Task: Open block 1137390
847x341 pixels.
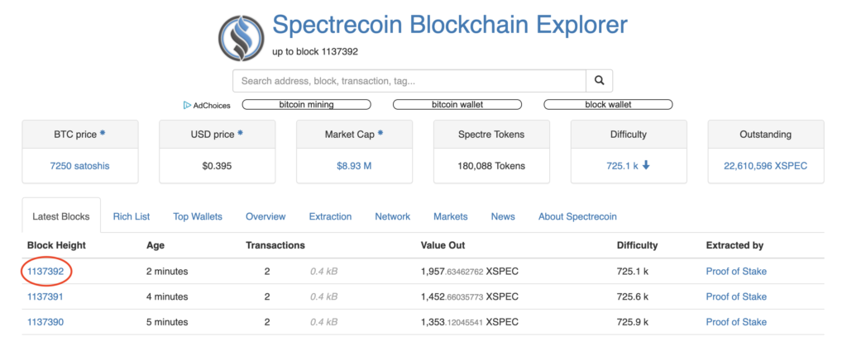Action: click(x=45, y=322)
